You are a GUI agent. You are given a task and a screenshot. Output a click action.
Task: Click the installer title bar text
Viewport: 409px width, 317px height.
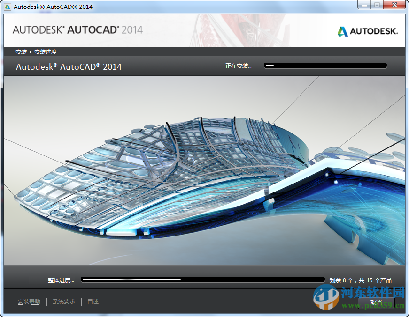tap(53, 6)
